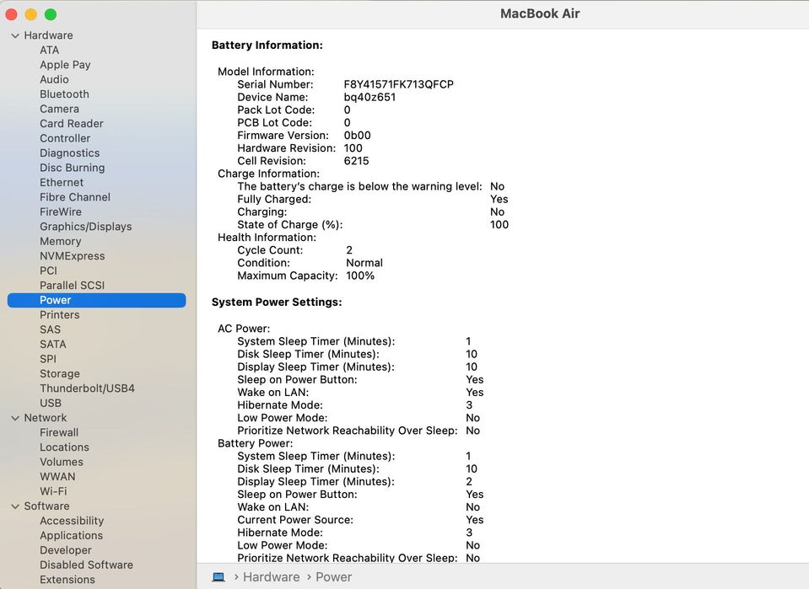This screenshot has height=589, width=809.
Task: Click serial number F8Y41571FK713QFCP
Action: [x=399, y=84]
